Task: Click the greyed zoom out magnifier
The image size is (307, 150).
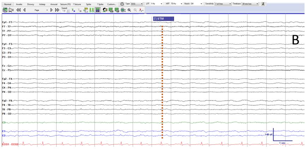Action: point(135,10)
